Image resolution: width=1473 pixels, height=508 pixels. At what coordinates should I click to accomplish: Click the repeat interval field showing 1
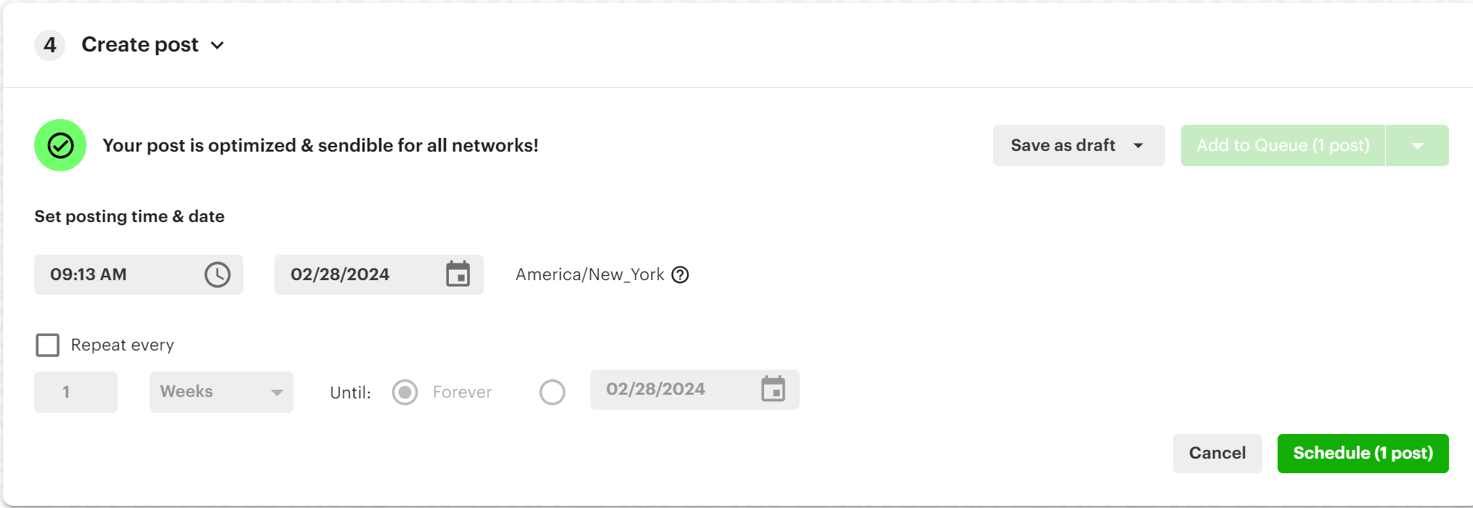(76, 392)
